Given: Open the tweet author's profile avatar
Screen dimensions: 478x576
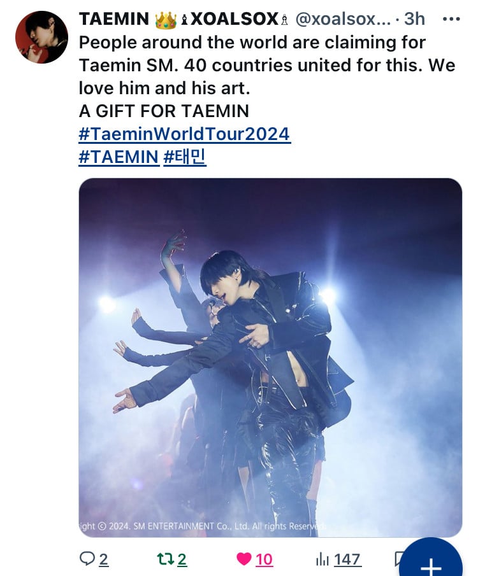Looking at the screenshot, I should click(41, 37).
